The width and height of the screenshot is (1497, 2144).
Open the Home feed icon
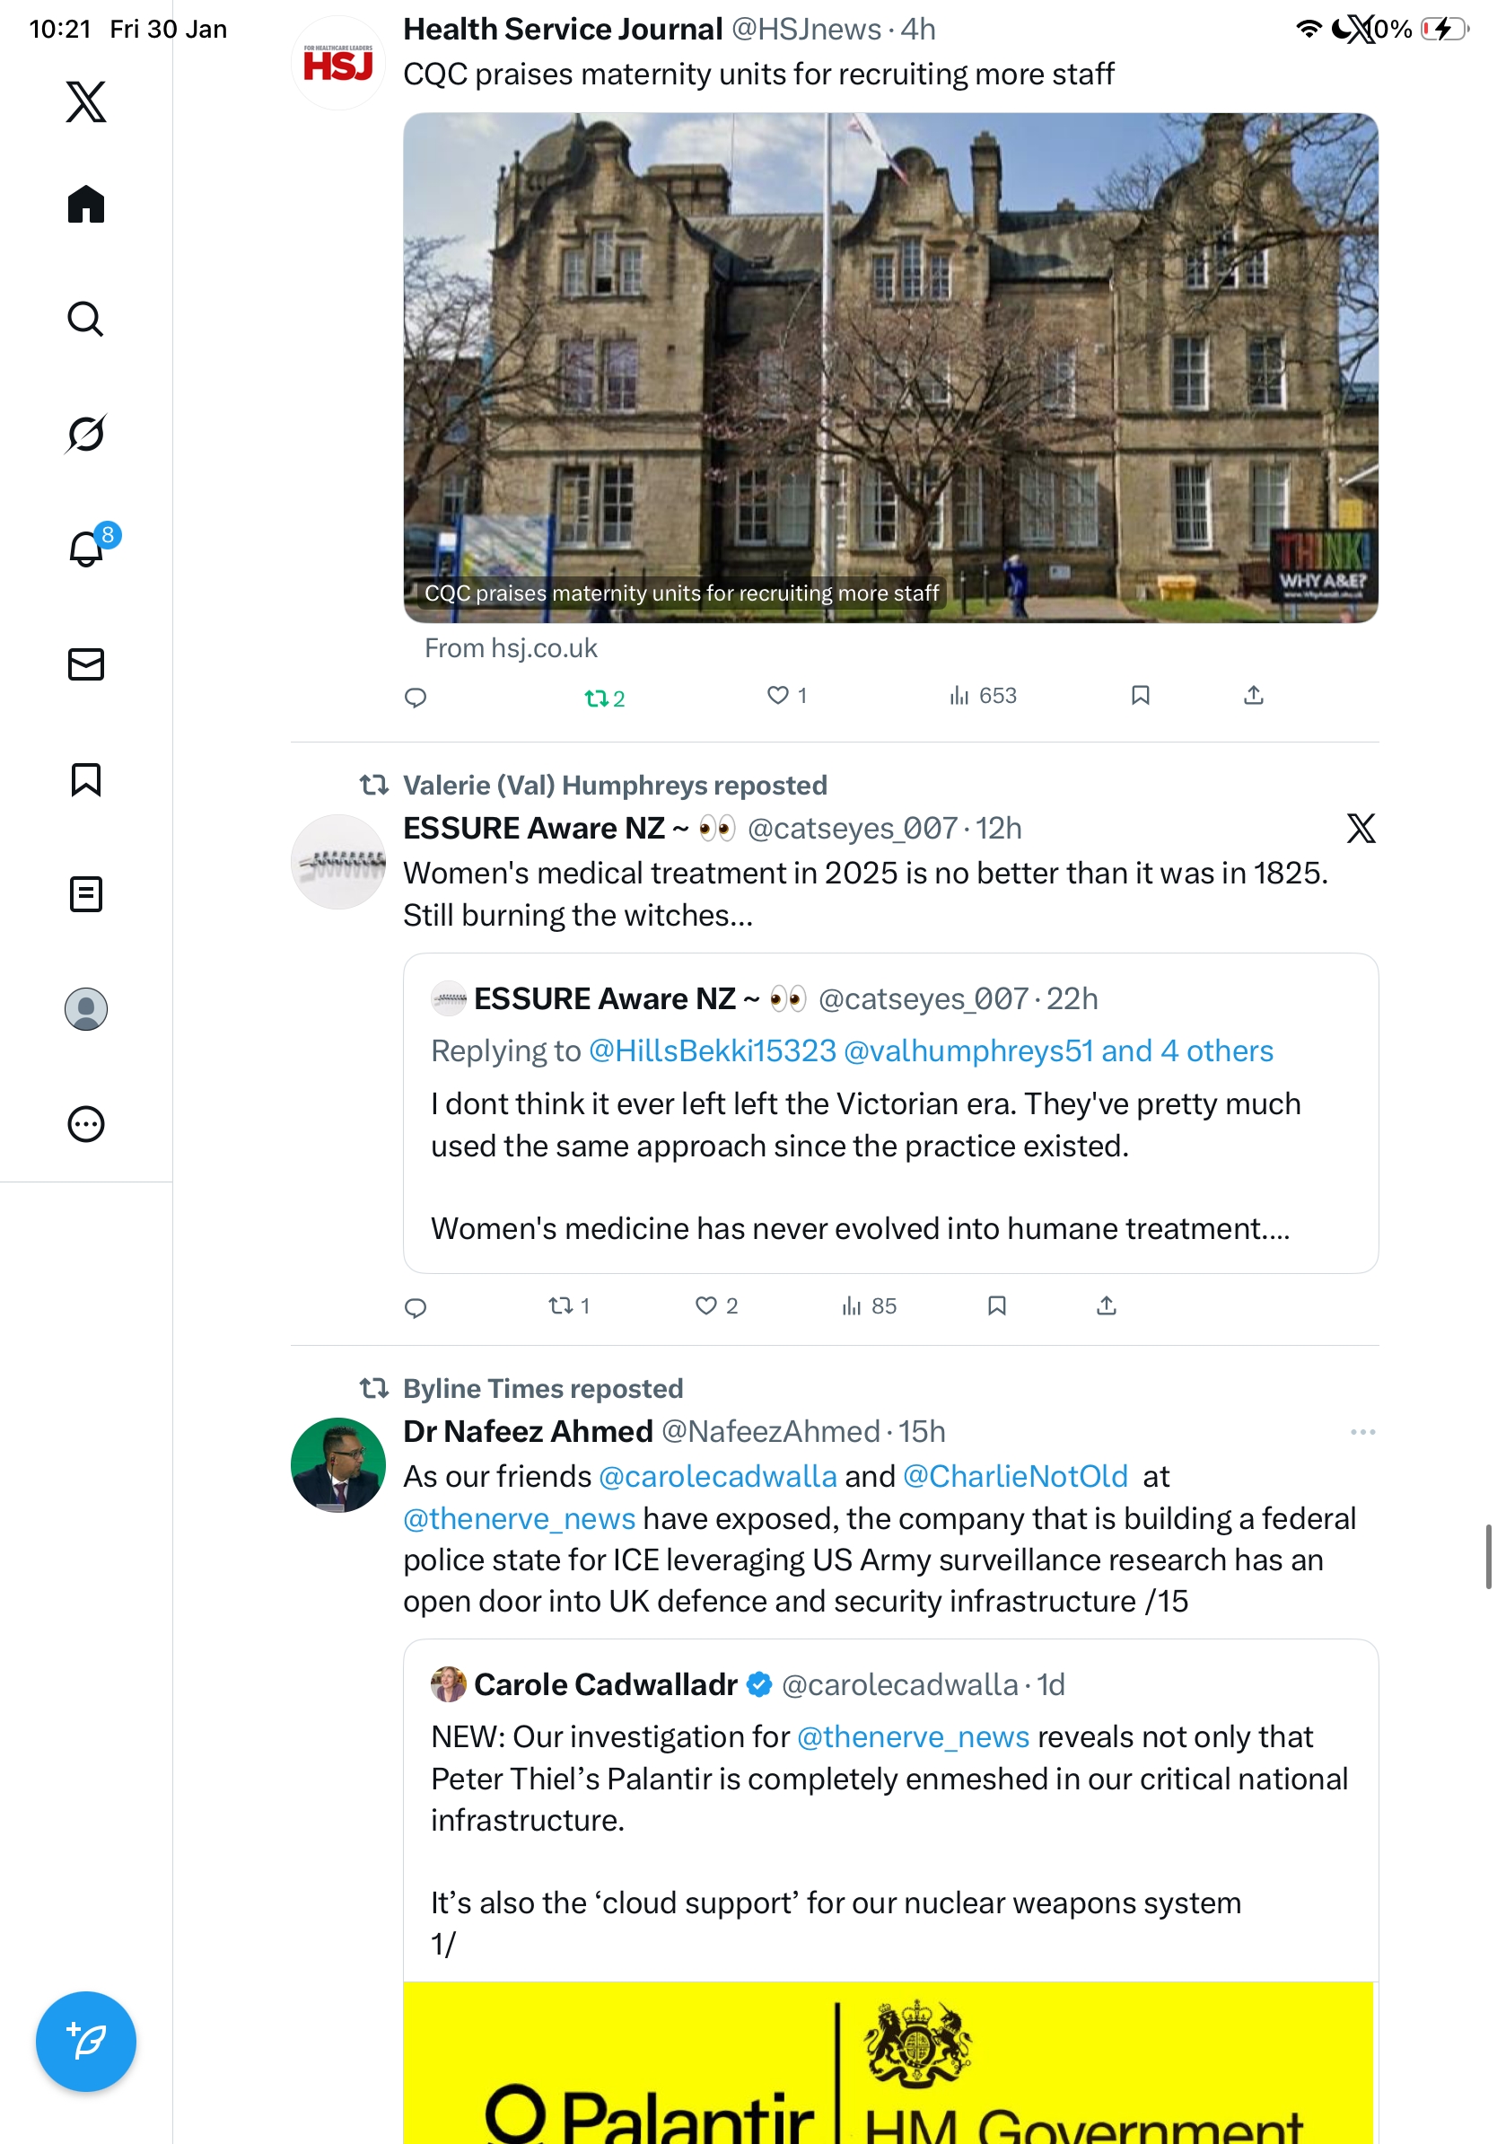pyautogui.click(x=86, y=204)
